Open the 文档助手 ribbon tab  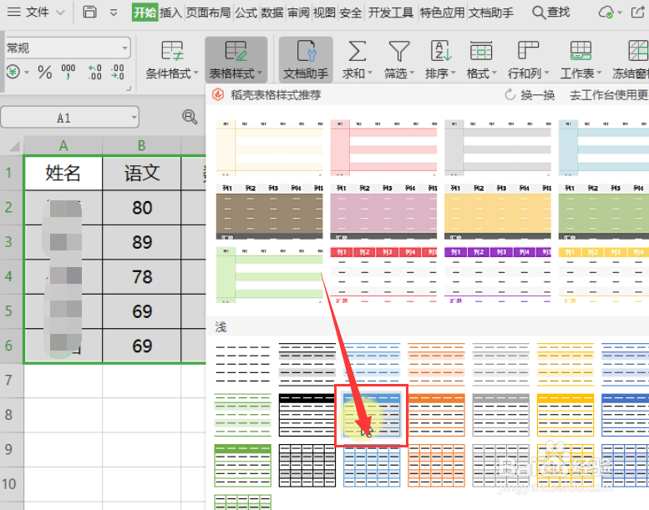491,13
